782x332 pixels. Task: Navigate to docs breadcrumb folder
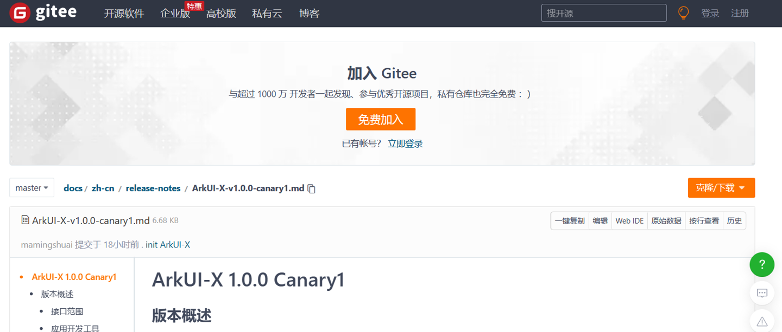(73, 188)
